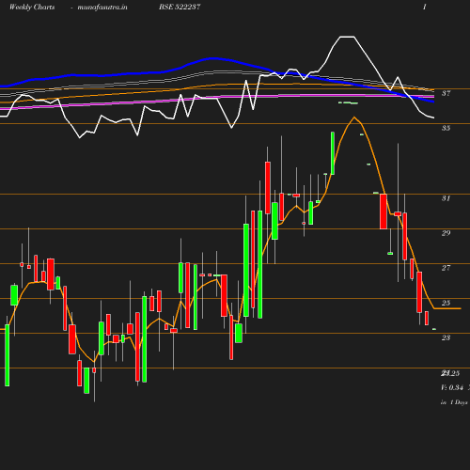
Task: Click the price axis label 29
Action: (x=446, y=233)
